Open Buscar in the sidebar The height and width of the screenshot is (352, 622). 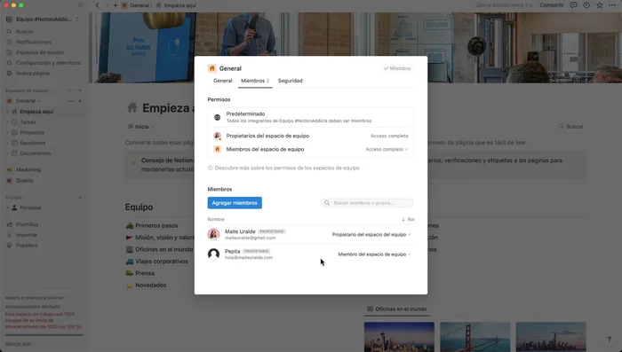click(25, 31)
